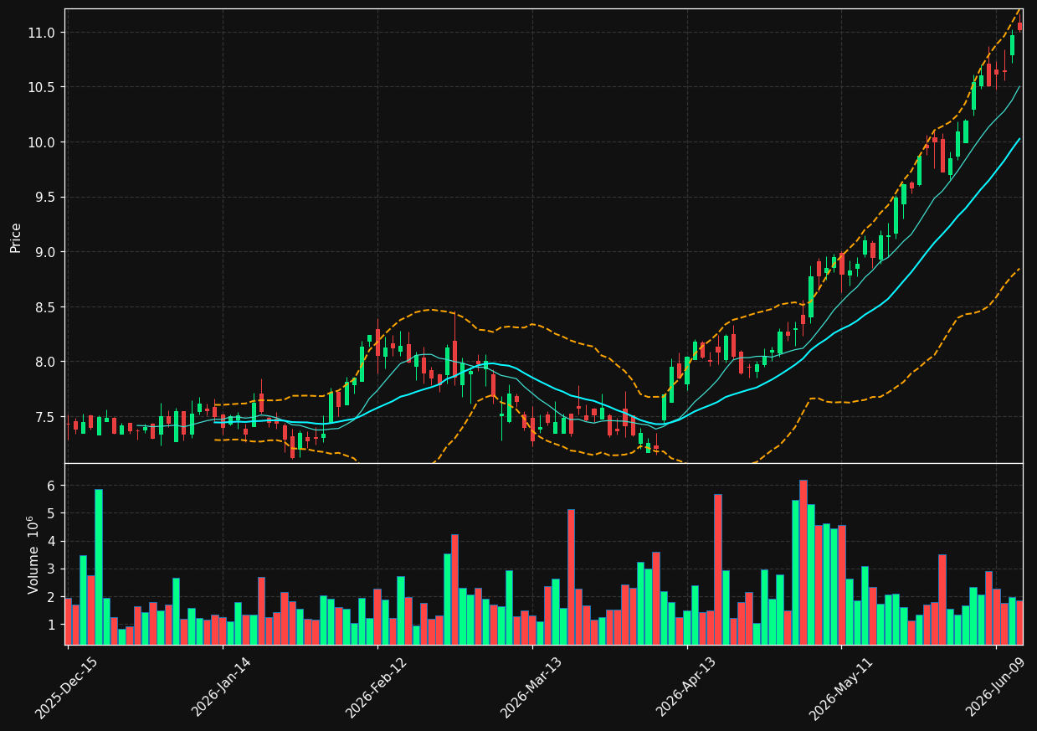Click the 2025-Dec-15 date label
1037x731 pixels.
[x=66, y=687]
